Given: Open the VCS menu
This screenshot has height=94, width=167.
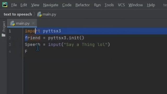Looking at the screenshot, I should coord(121,5).
